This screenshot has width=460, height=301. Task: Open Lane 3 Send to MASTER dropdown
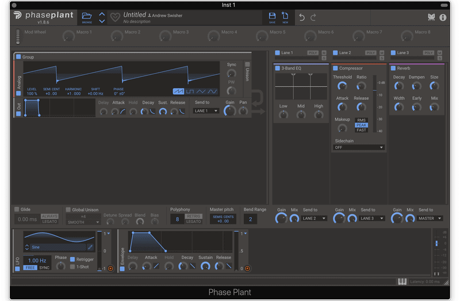tap(430, 218)
